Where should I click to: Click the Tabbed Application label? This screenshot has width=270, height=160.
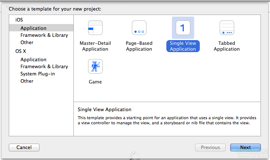[x=227, y=46]
